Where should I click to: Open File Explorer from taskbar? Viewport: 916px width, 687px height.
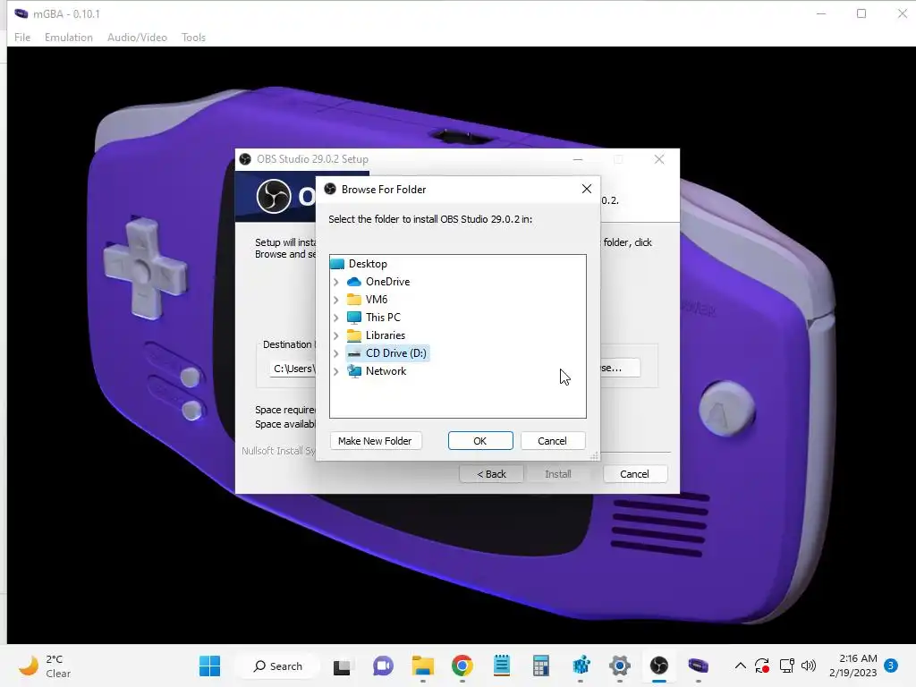pos(422,666)
